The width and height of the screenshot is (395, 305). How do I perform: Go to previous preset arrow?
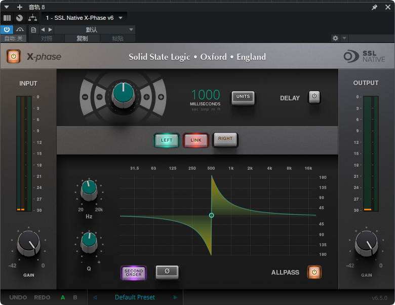click(x=95, y=297)
